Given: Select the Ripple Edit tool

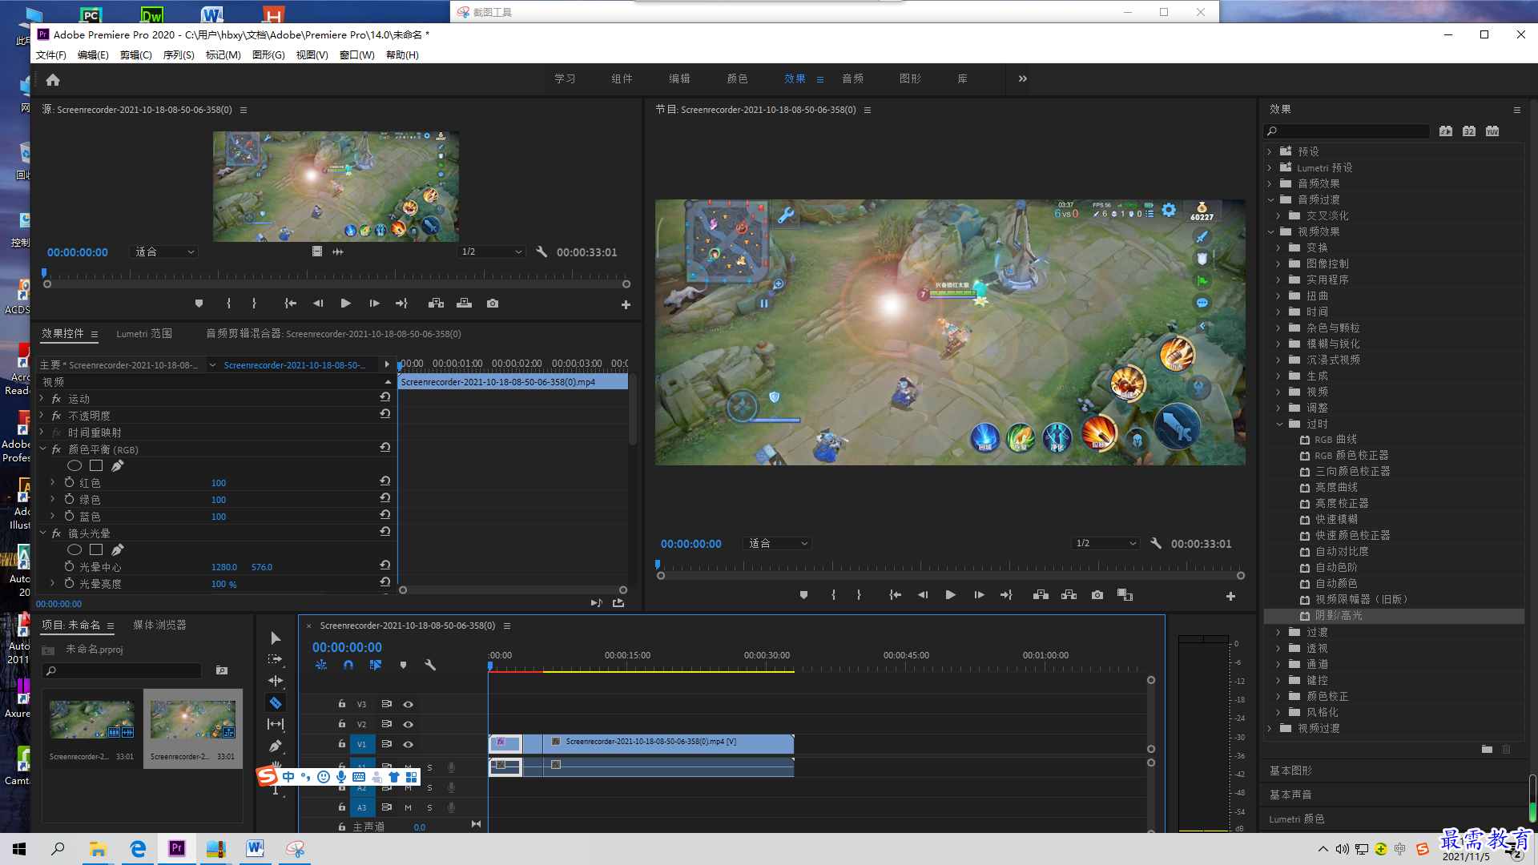Looking at the screenshot, I should (x=276, y=681).
